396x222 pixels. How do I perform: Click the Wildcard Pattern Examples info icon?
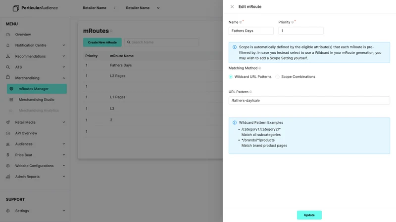[x=235, y=122]
